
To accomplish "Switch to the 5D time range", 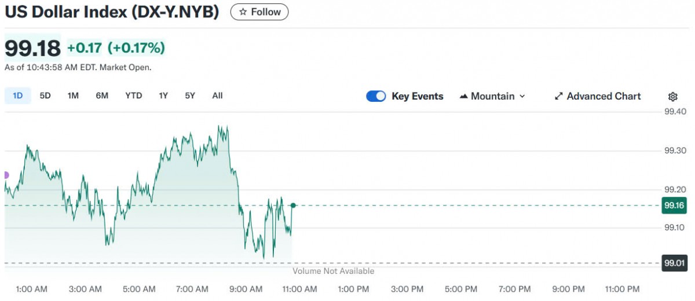I will [45, 96].
